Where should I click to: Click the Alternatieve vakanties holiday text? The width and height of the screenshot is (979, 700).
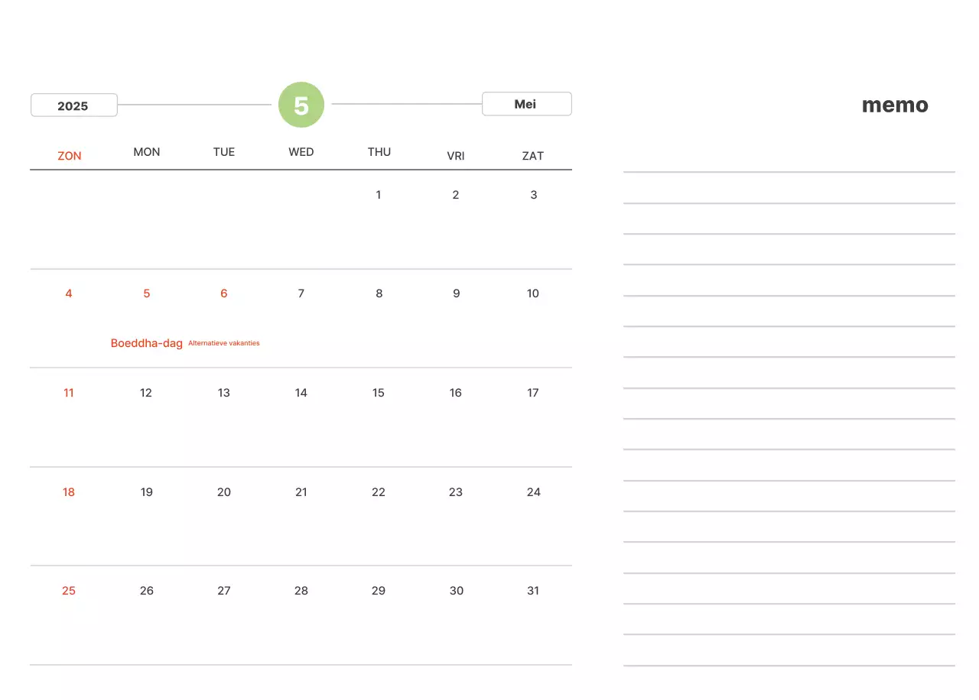(224, 343)
